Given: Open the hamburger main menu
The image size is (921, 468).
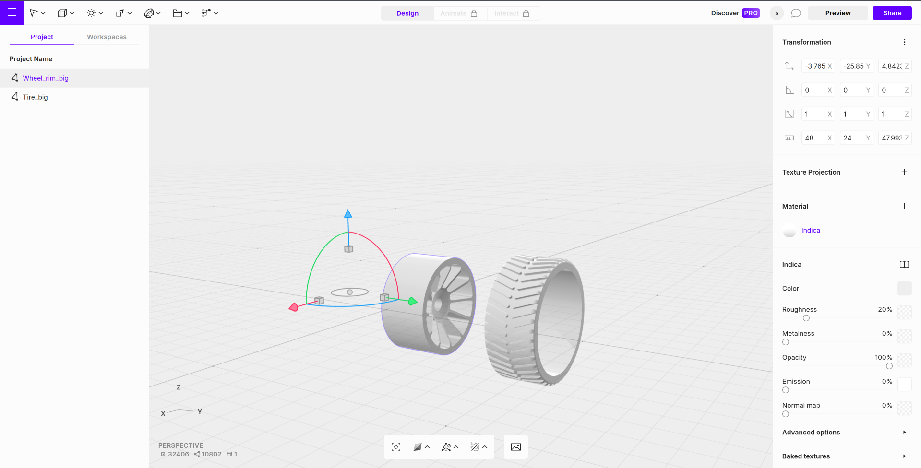Looking at the screenshot, I should [x=12, y=12].
